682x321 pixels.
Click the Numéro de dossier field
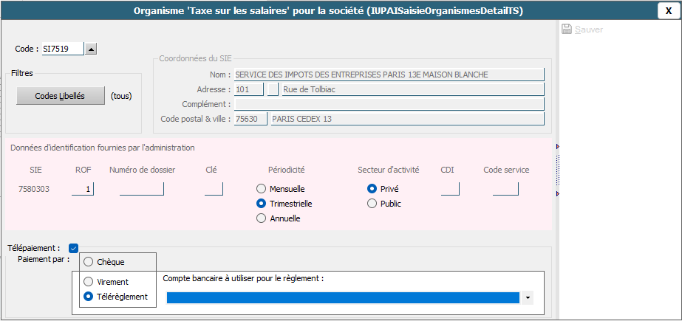click(x=141, y=189)
